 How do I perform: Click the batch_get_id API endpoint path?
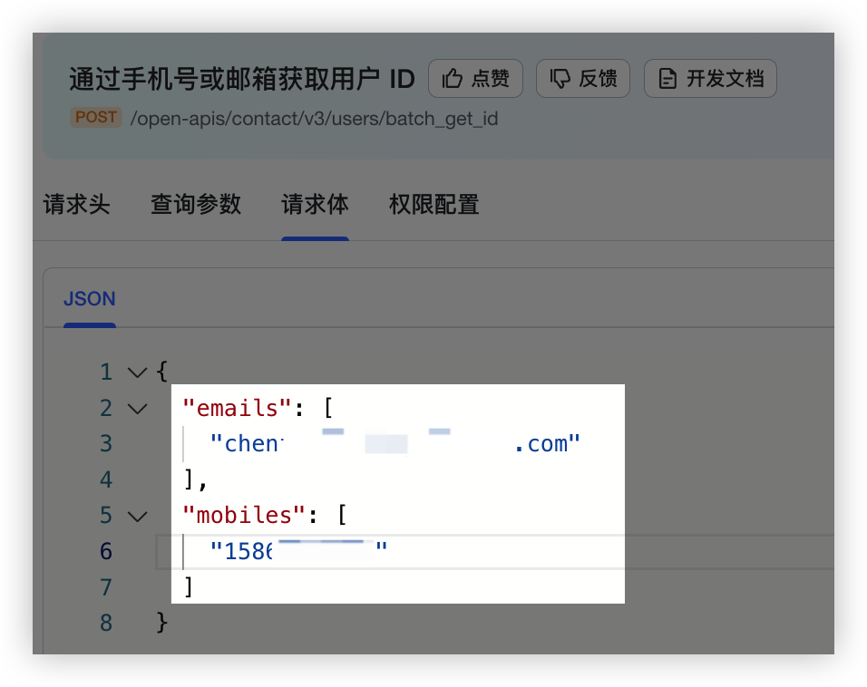point(314,119)
